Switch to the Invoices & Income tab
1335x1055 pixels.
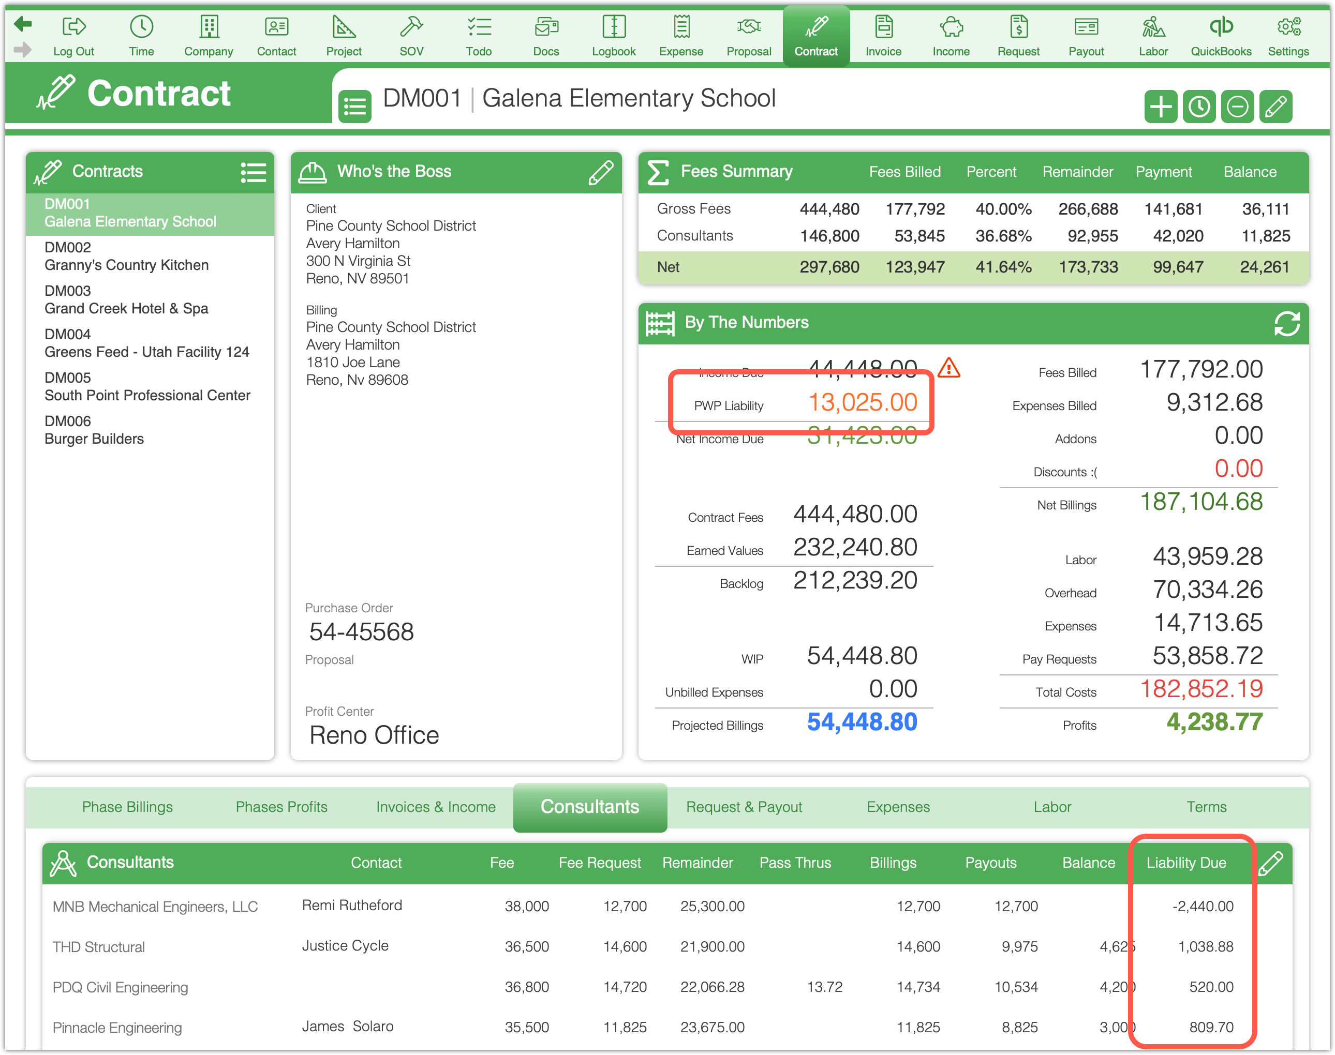(436, 807)
